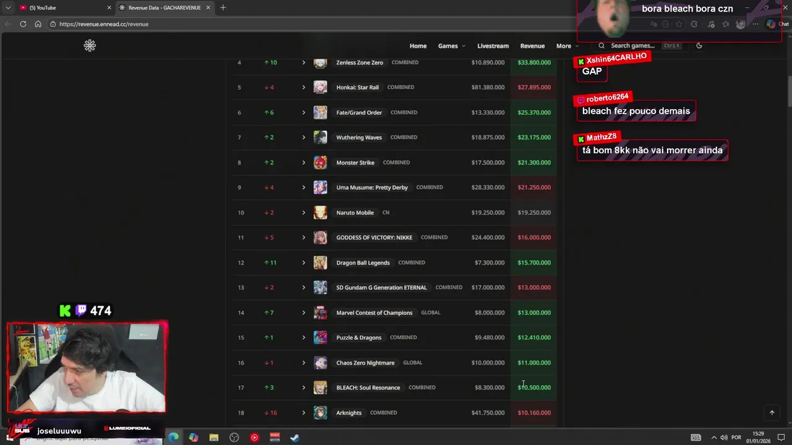Open the tab search dropdown arrow
This screenshot has width=792, height=445.
(x=8, y=7)
